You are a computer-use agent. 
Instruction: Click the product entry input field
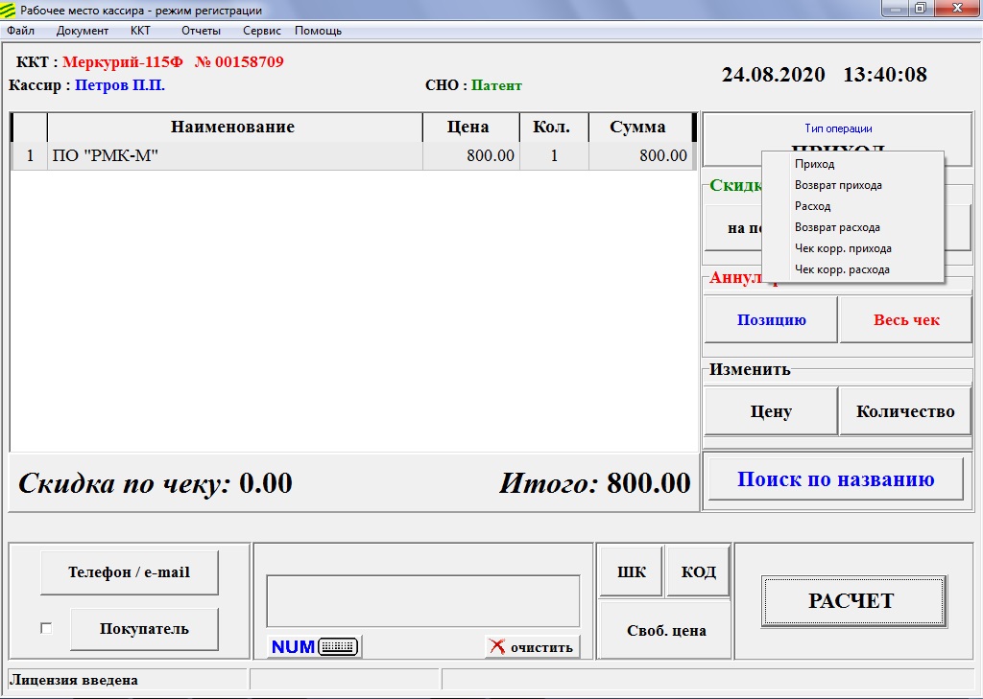(422, 601)
